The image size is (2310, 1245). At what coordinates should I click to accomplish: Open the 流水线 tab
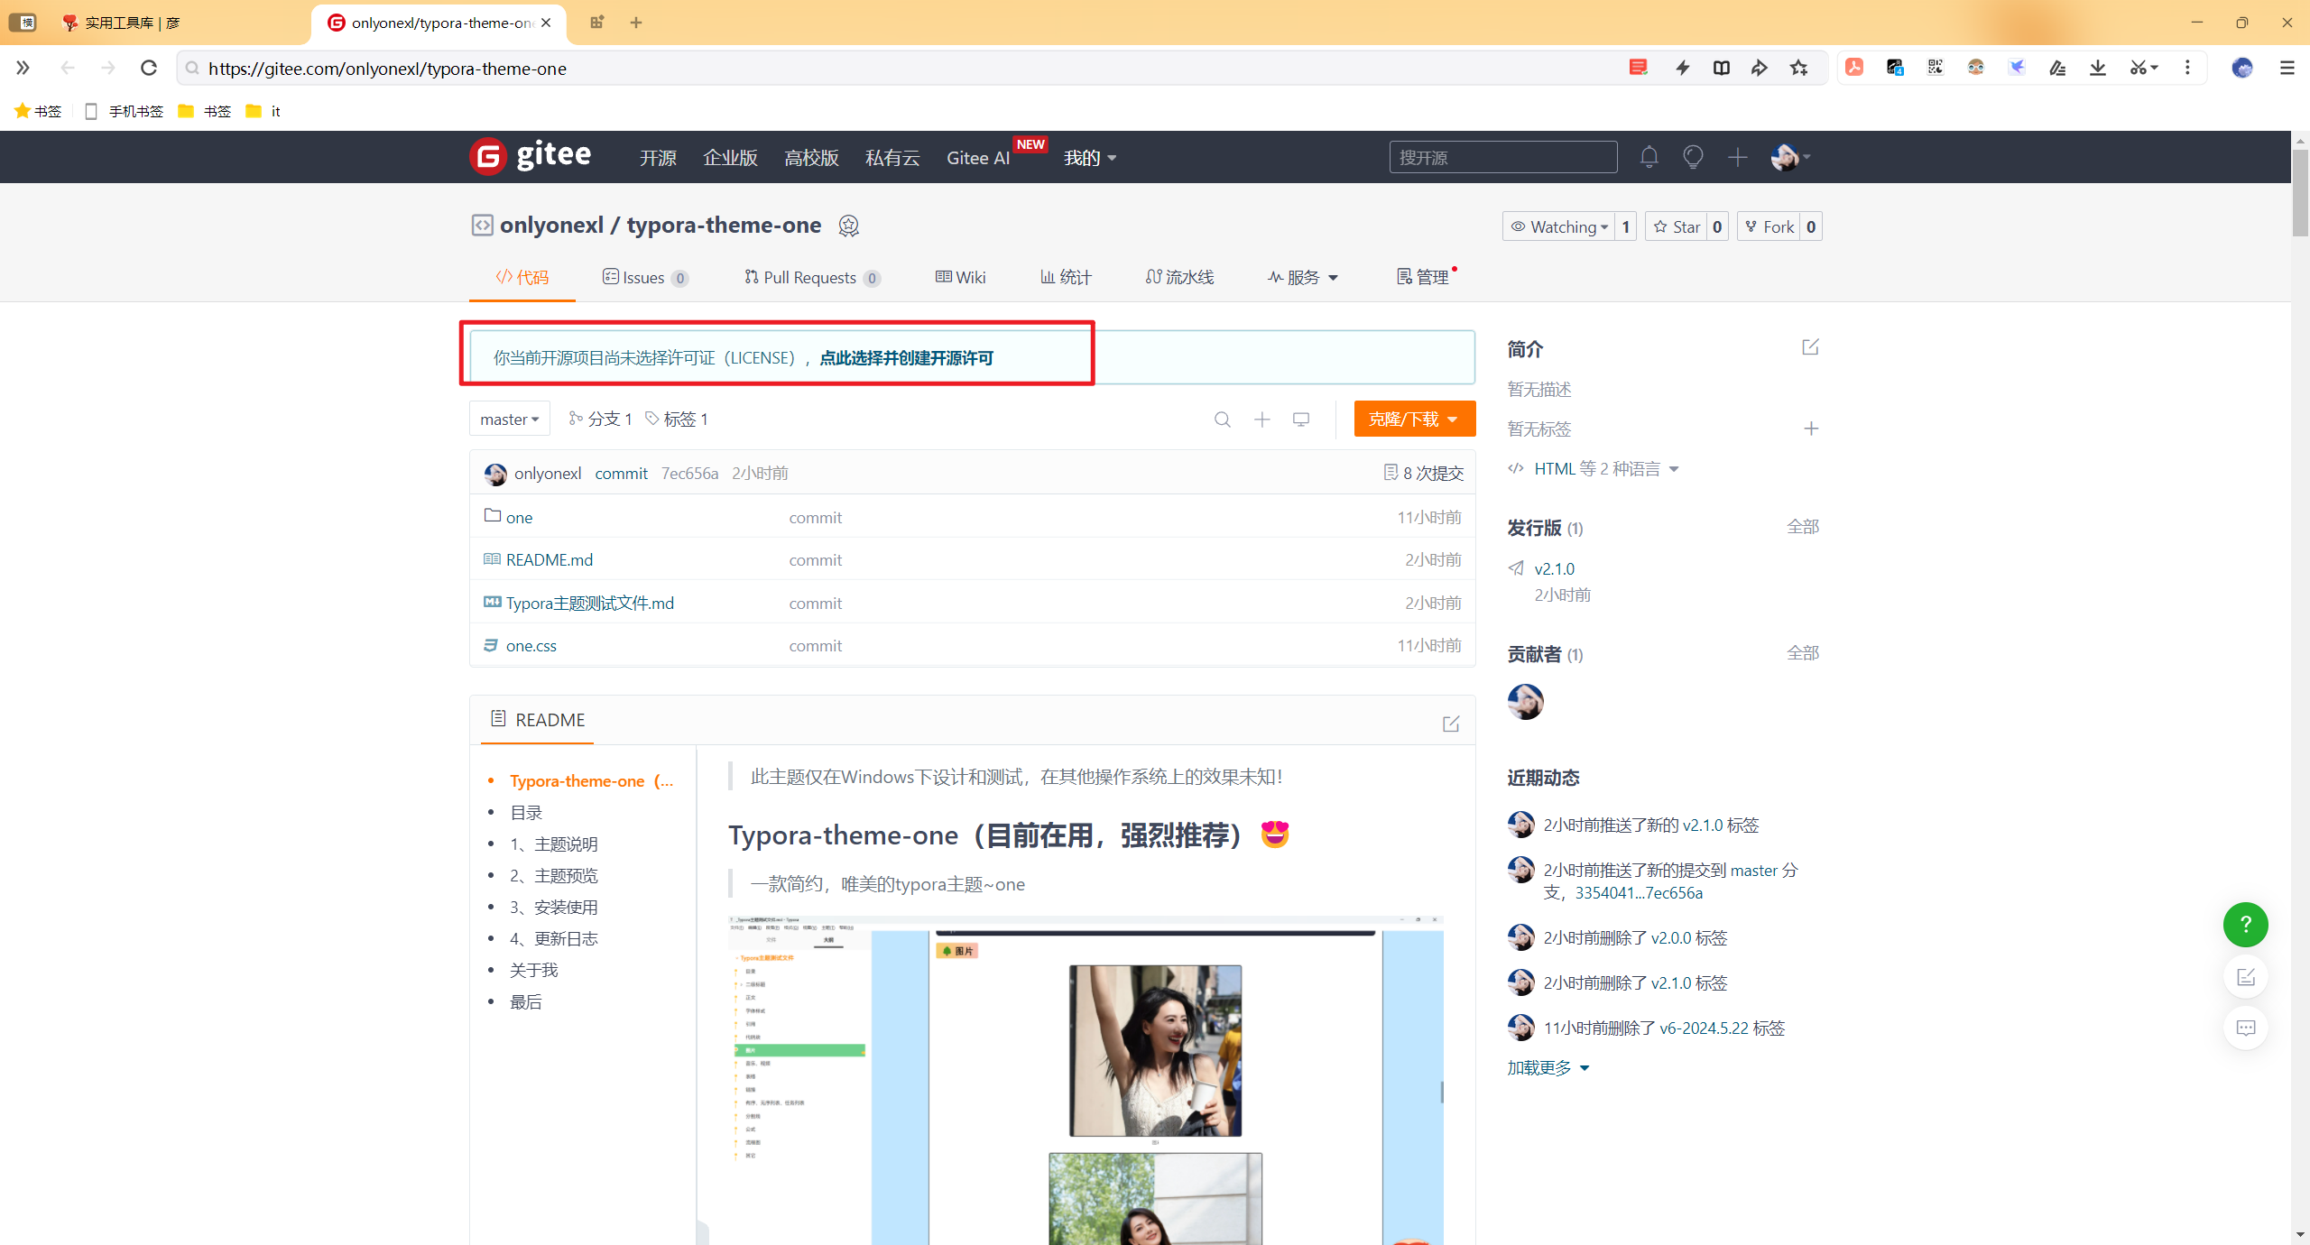click(x=1179, y=277)
